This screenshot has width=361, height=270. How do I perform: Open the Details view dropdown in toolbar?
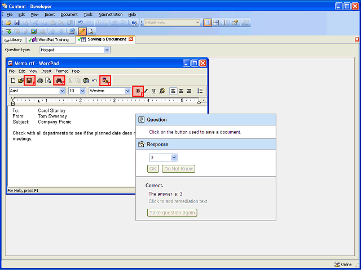click(197, 22)
